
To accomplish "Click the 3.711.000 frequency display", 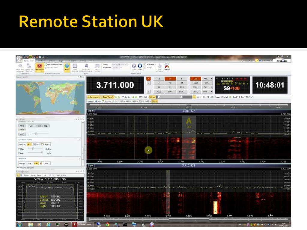I will tap(115, 85).
